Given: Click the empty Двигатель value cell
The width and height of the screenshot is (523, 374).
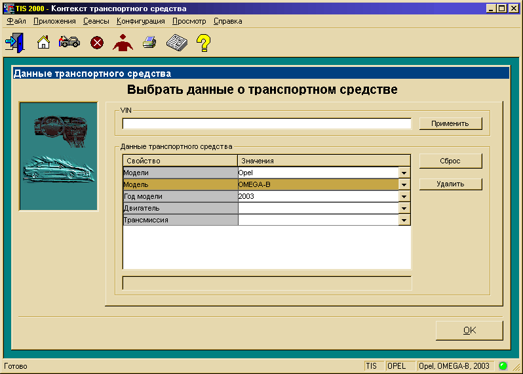Looking at the screenshot, I should tap(318, 208).
